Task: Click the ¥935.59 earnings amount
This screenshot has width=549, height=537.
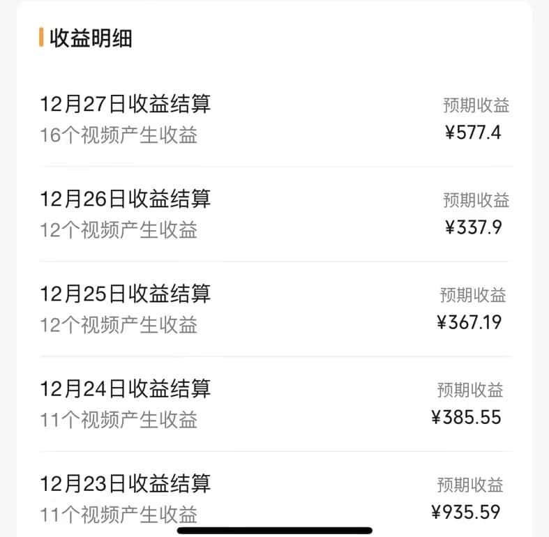Action: click(x=466, y=513)
